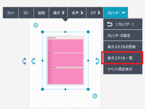The height and width of the screenshot is (109, 145).
Task: Click the コピー button
Action: pos(26,13)
